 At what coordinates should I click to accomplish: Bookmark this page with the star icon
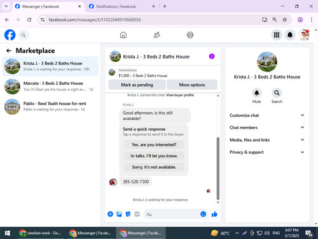coord(284,20)
